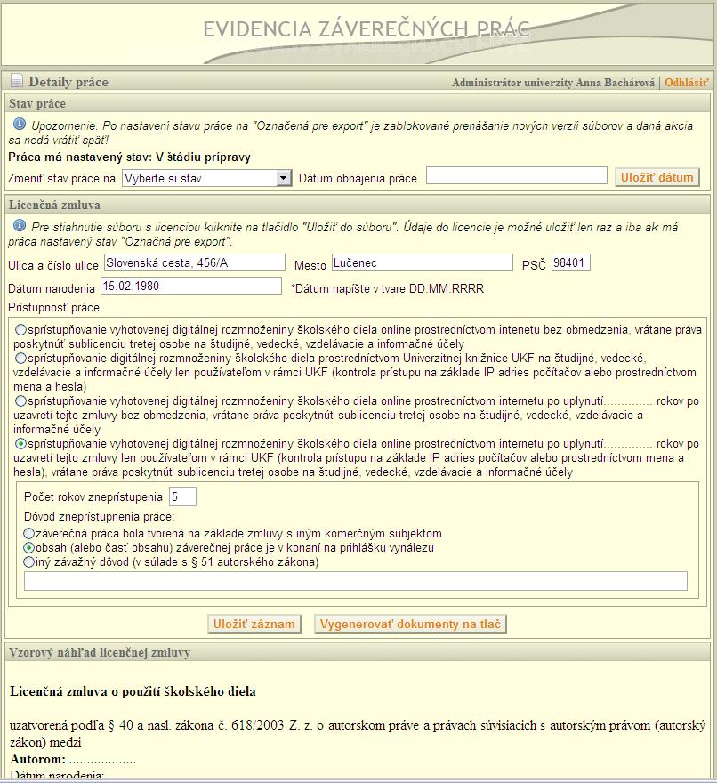Screen dimensions: 717x783
Task: Edit the Mesto field containing Lučenec
Action: (x=422, y=262)
